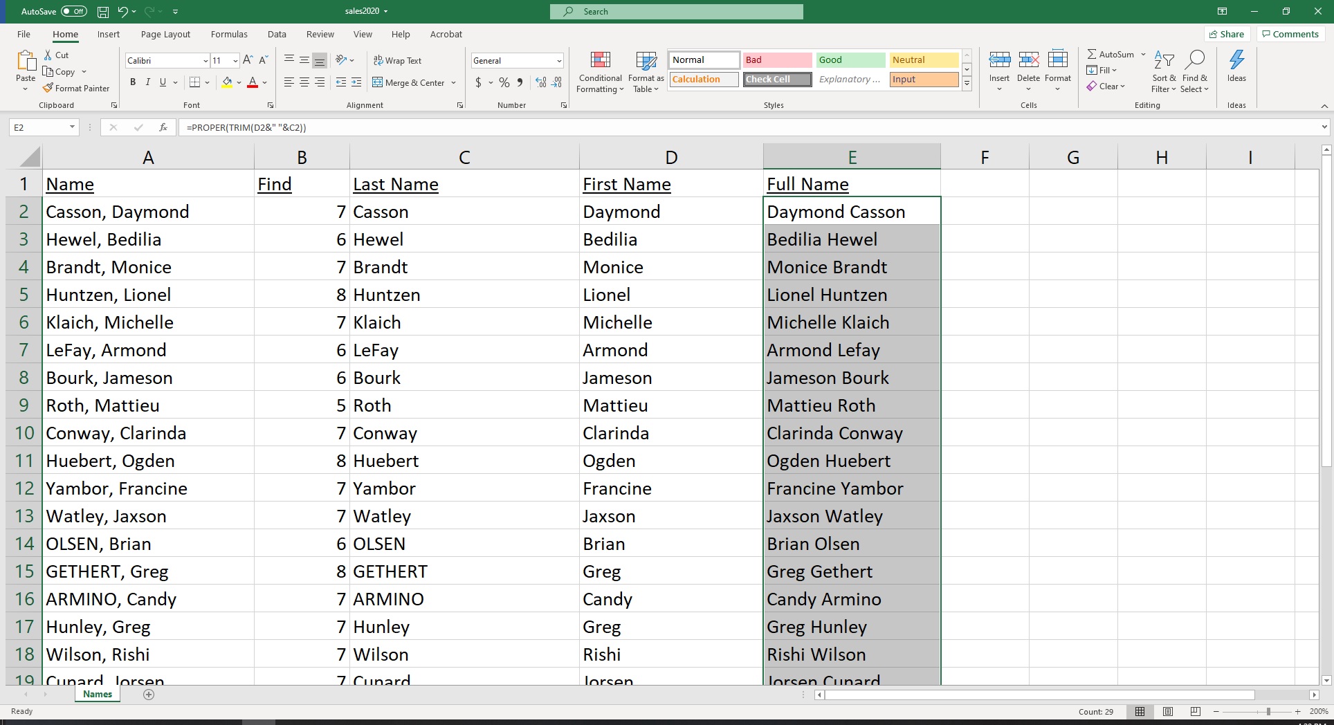Click the Ideas lightning icon

tap(1236, 60)
